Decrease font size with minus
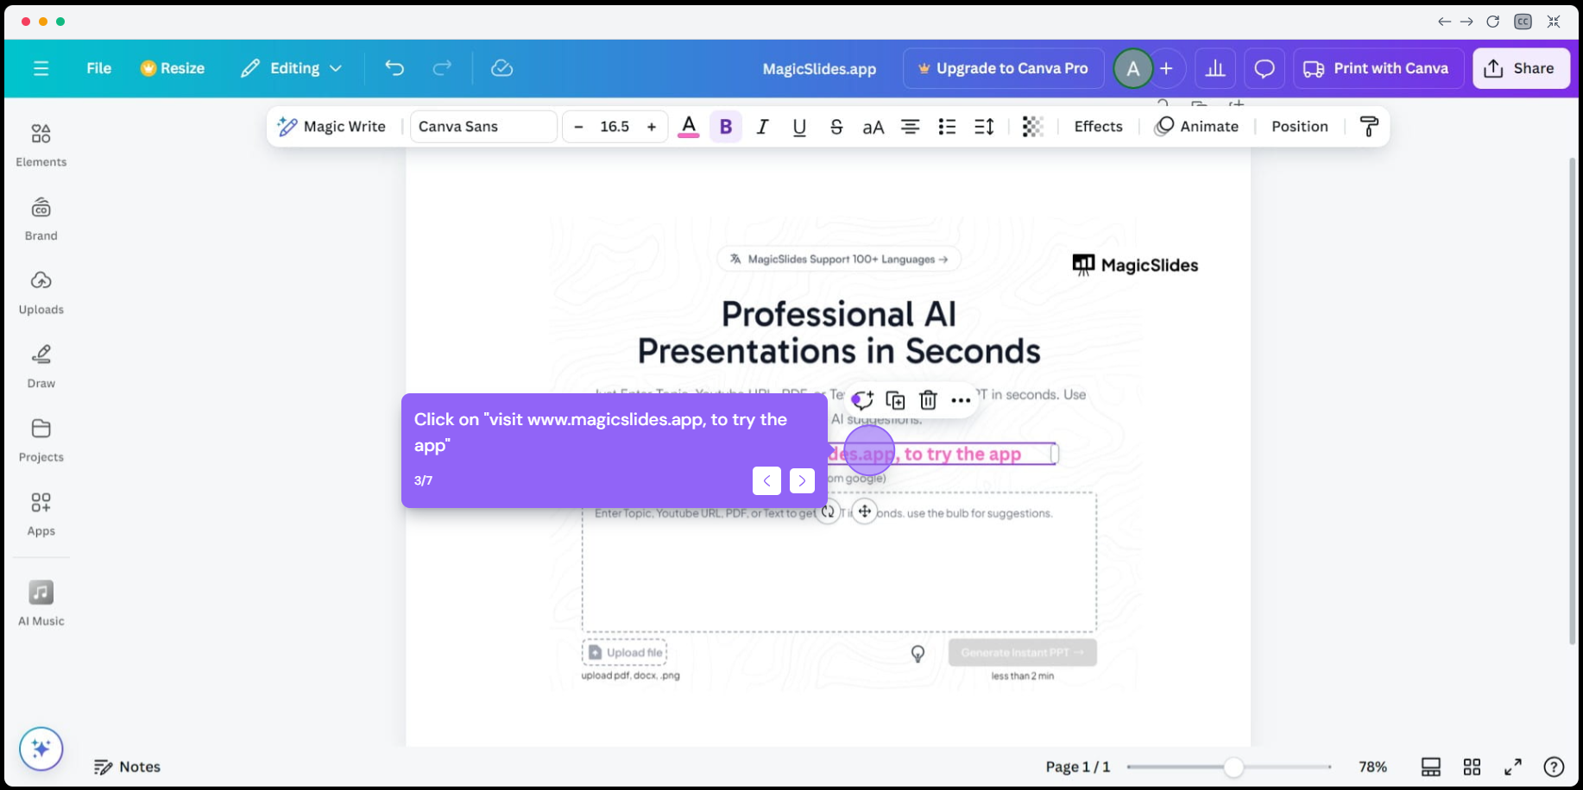1583x790 pixels. tap(578, 127)
